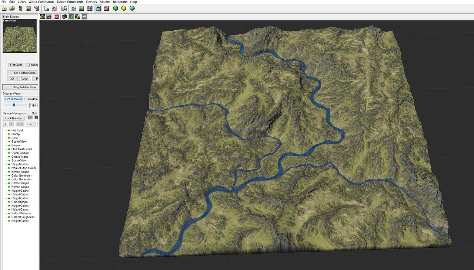This screenshot has height=270, width=474.
Task: Switch to the green grid Layout view icon
Action: 81,8
